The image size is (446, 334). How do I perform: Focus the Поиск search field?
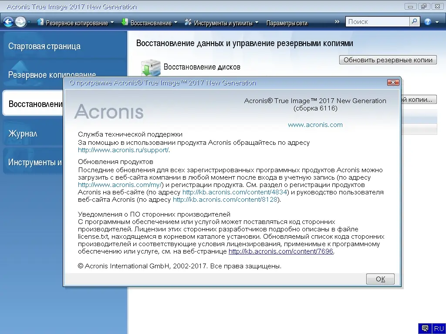coord(378,22)
